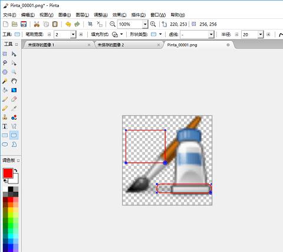Select the Move Selected tool
283x252 pixels.
(x=14, y=54)
